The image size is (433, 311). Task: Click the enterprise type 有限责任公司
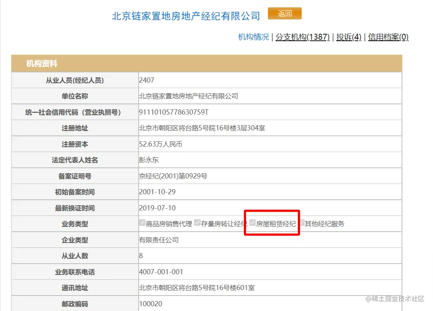coord(159,240)
